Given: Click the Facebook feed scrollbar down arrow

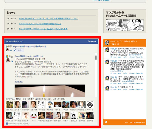Looking at the screenshot, I should click(x=96, y=96).
